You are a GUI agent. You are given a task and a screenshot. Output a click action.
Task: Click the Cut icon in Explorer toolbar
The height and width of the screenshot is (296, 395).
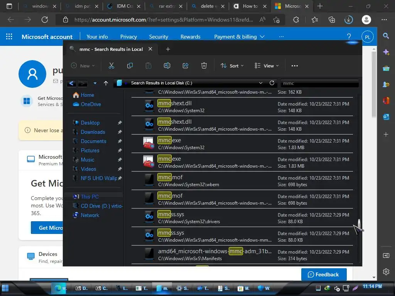point(111,66)
